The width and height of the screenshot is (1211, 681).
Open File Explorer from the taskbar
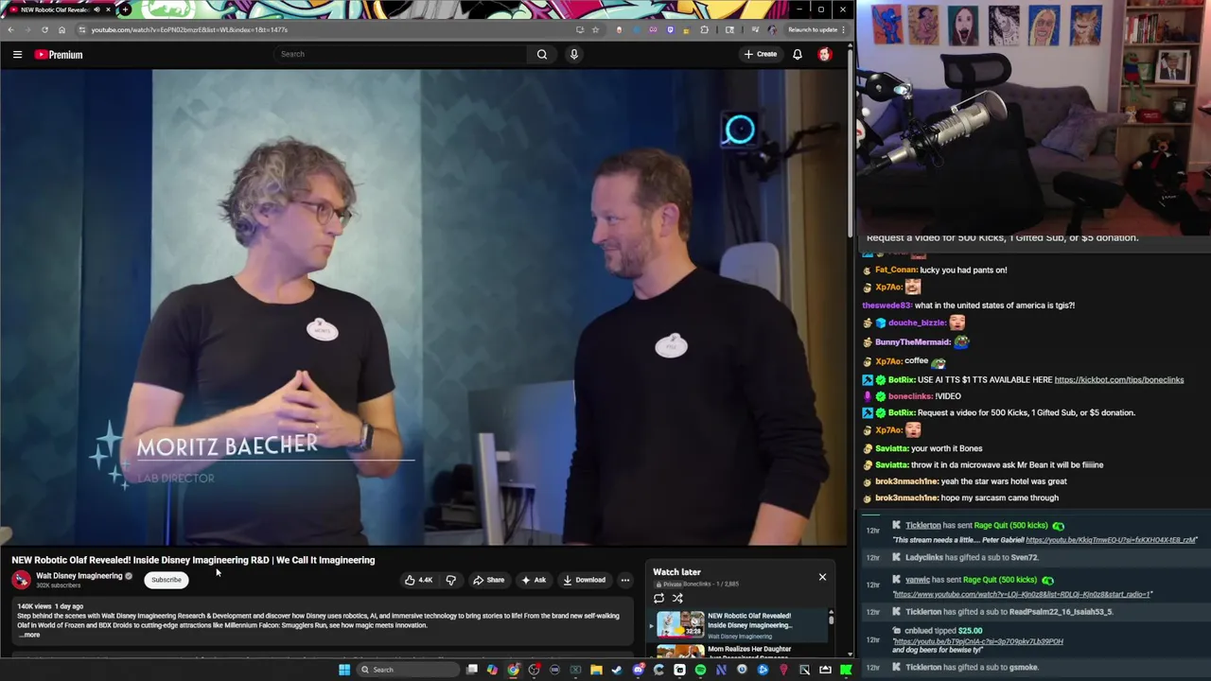point(596,670)
